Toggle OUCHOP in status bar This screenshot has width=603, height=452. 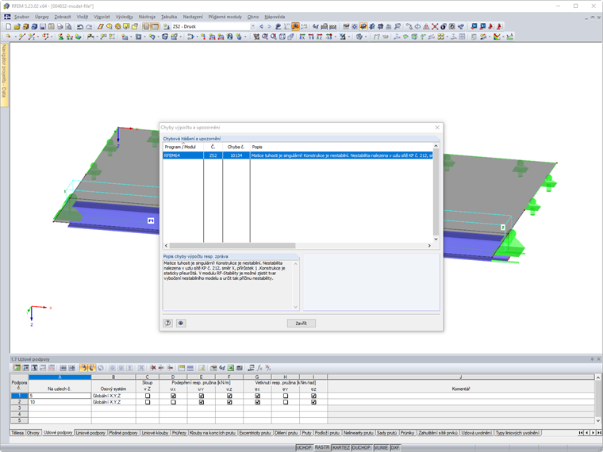(362, 448)
